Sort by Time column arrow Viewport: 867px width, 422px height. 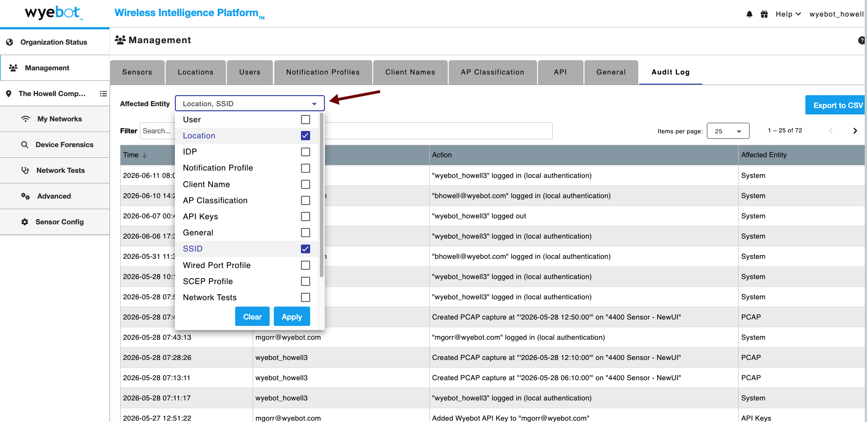(x=144, y=155)
